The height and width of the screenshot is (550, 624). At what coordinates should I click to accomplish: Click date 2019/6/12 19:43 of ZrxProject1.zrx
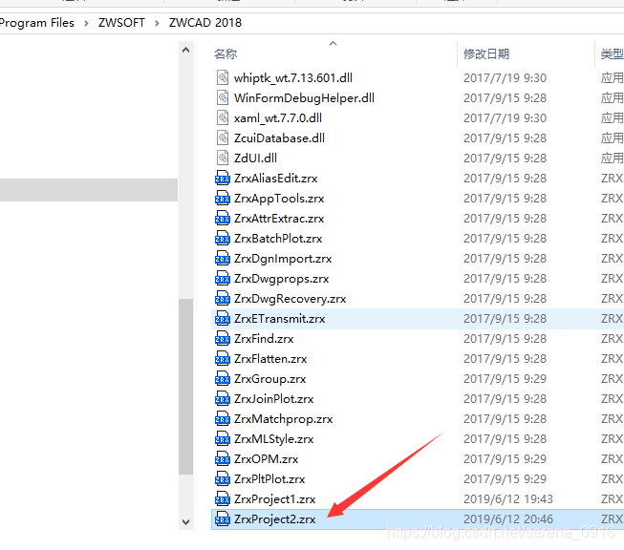point(508,498)
